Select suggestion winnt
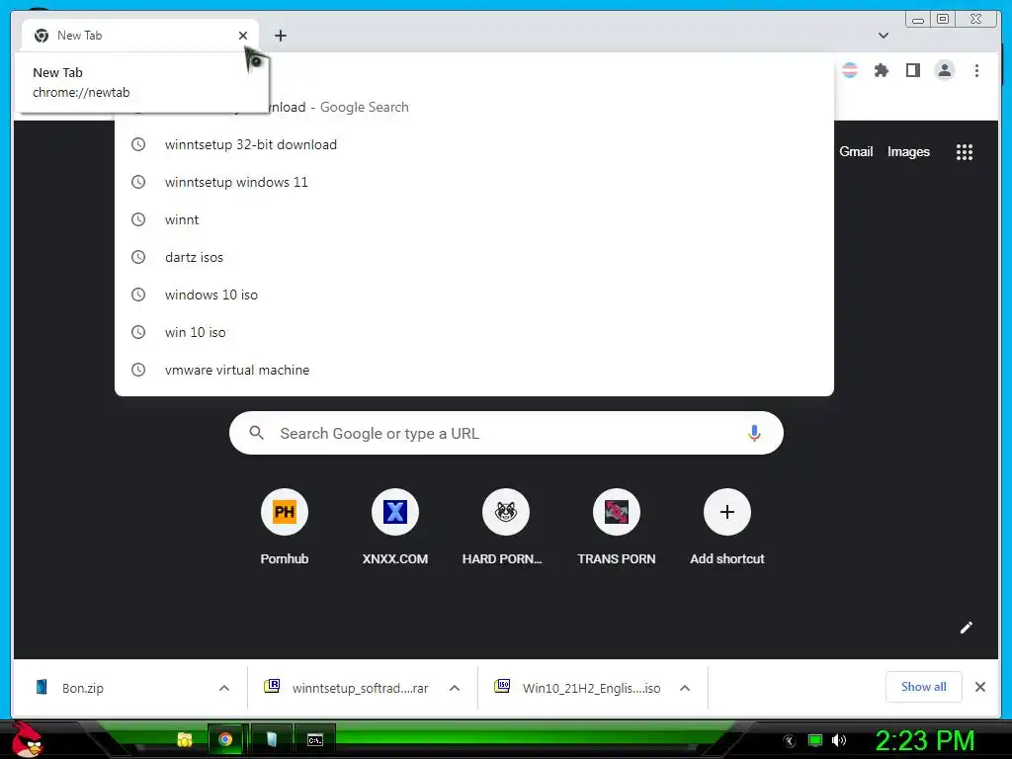Viewport: 1012px width, 759px height. pyautogui.click(x=473, y=219)
